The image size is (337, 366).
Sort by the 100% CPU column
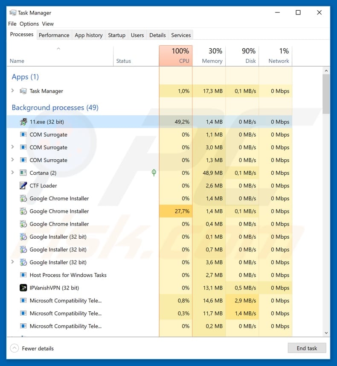(x=176, y=56)
